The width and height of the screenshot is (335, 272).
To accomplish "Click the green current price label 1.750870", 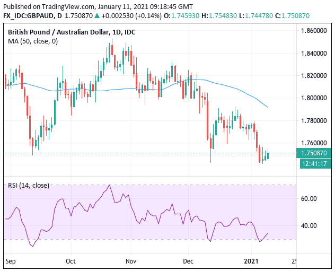I will (x=314, y=153).
